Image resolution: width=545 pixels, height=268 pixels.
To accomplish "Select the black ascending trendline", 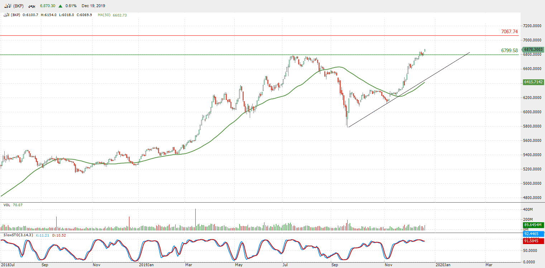I will (x=408, y=90).
